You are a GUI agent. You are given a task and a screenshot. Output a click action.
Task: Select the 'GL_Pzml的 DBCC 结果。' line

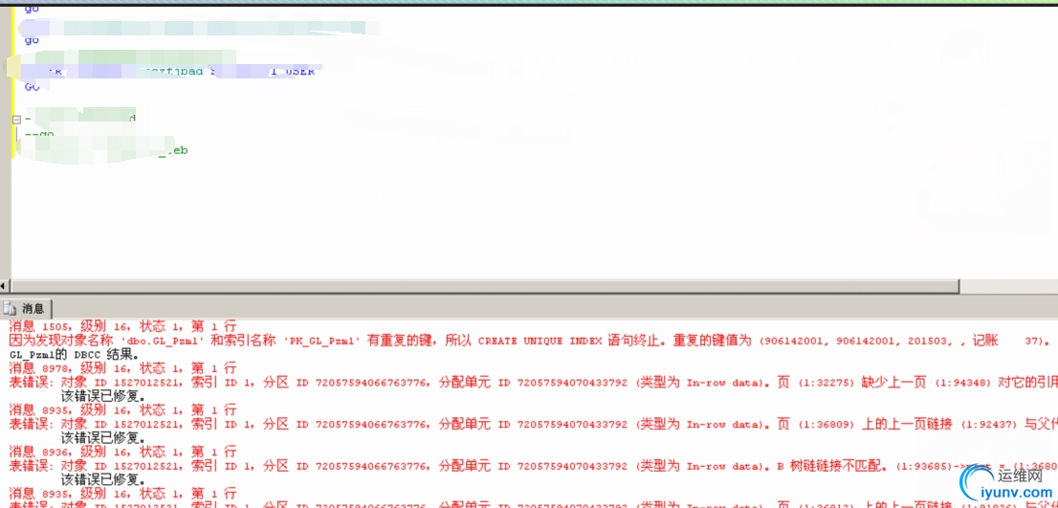75,354
